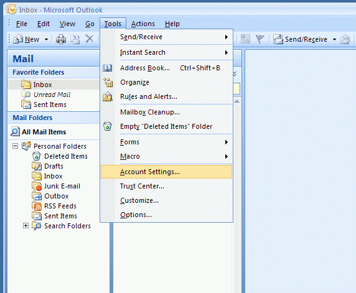Viewport: 356px width, 293px height.
Task: Expand the Search Folders node
Action: coord(26,226)
